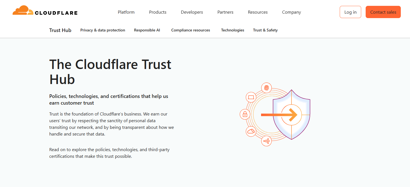The image size is (410, 187).
Task: Click the subheading 'Policies, technologies, and certifications'
Action: (x=109, y=100)
